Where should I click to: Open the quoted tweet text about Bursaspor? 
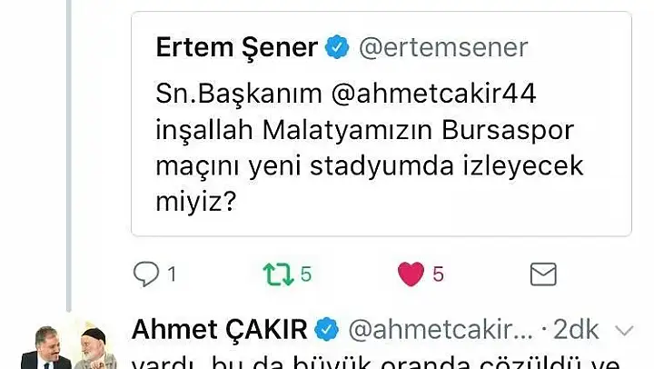tap(369, 147)
